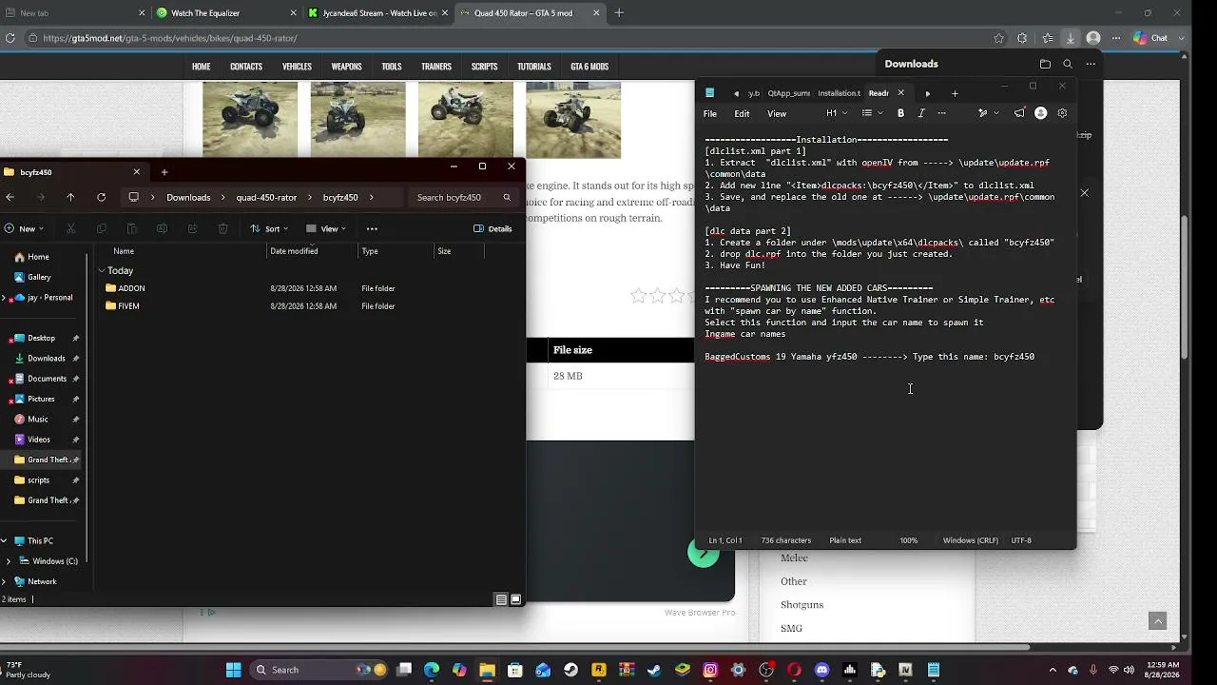Viewport: 1217px width, 685px height.
Task: Click the browser address bar URL
Action: pos(170,38)
